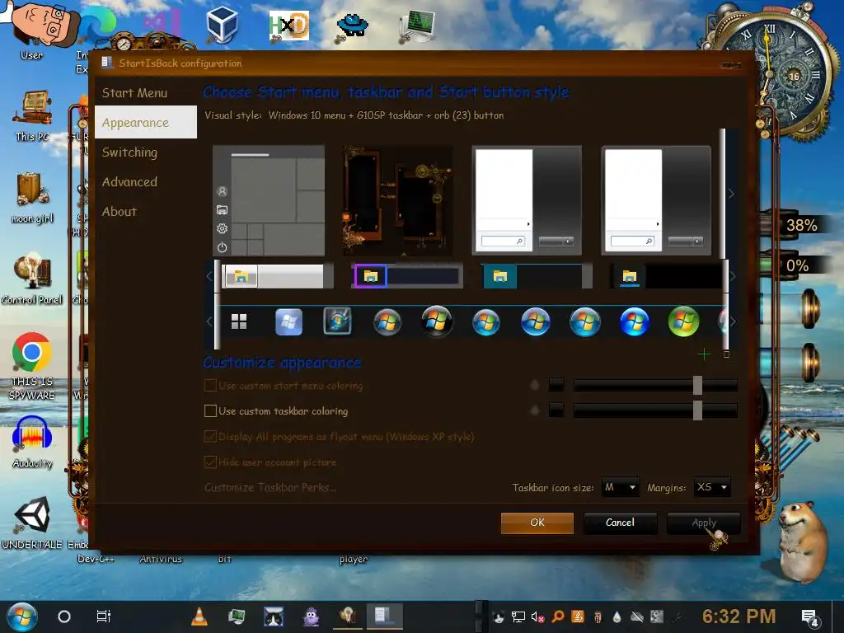Image resolution: width=844 pixels, height=633 pixels.
Task: Click the OK button
Action: coord(537,523)
